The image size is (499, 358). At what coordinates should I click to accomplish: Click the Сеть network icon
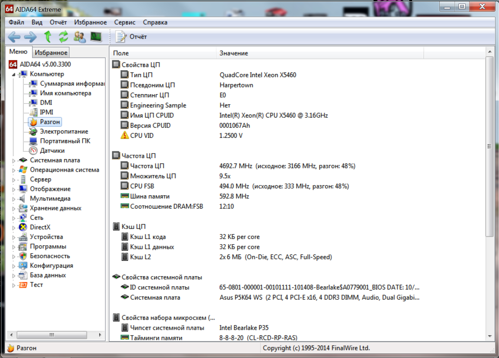(23, 217)
